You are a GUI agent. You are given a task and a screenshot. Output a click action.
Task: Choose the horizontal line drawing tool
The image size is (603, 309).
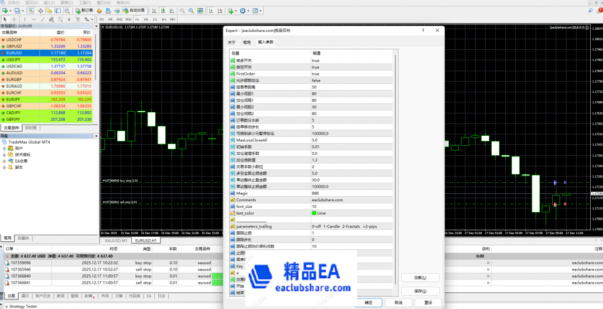tap(34, 19)
